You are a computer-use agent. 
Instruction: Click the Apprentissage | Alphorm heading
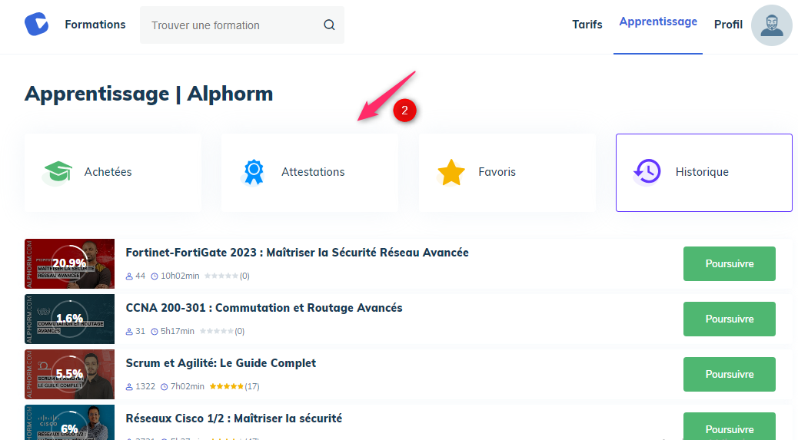148,94
